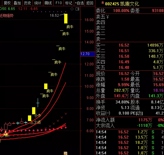Toggle the panel layout icon
The width and height of the screenshot is (164, 155).
pos(77,9)
